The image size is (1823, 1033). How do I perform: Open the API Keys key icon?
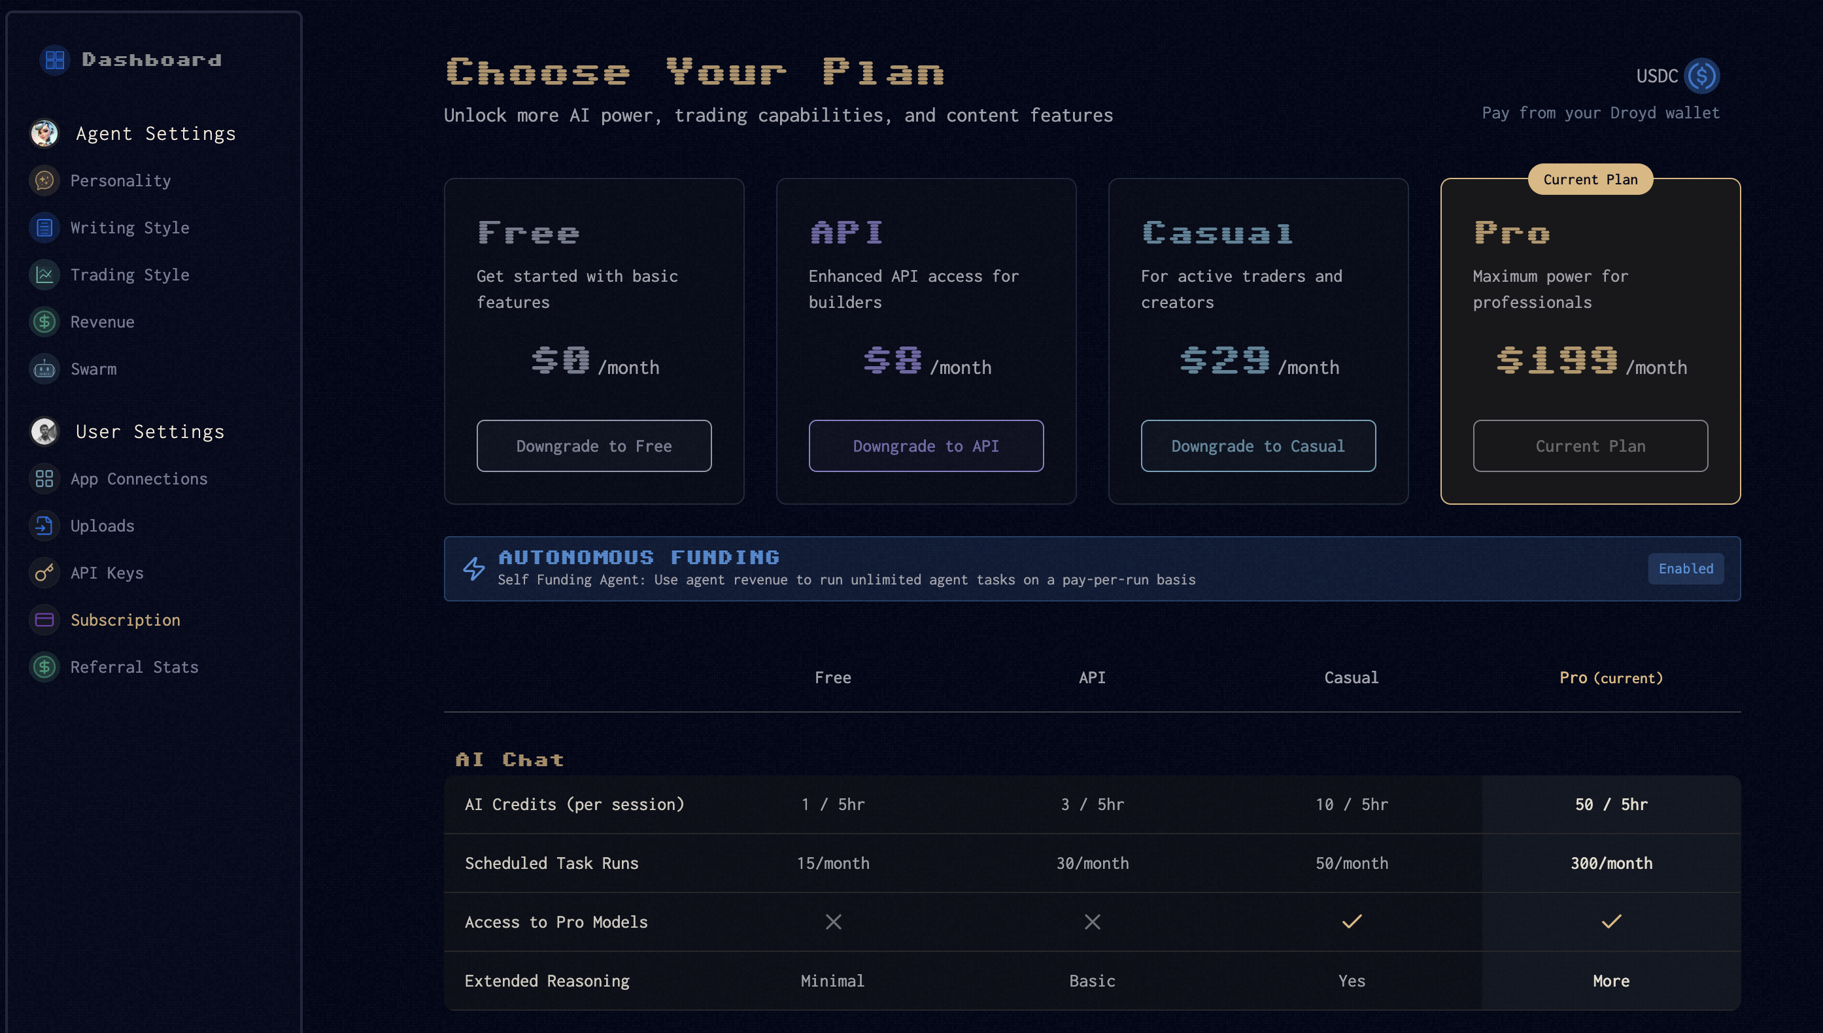pyautogui.click(x=44, y=573)
